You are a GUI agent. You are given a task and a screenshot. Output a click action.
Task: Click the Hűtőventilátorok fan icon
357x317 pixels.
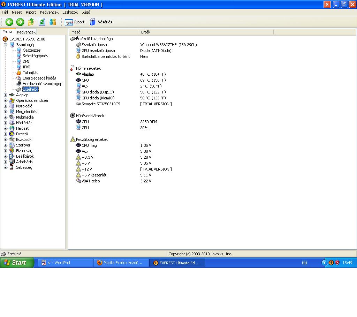pyautogui.click(x=73, y=115)
